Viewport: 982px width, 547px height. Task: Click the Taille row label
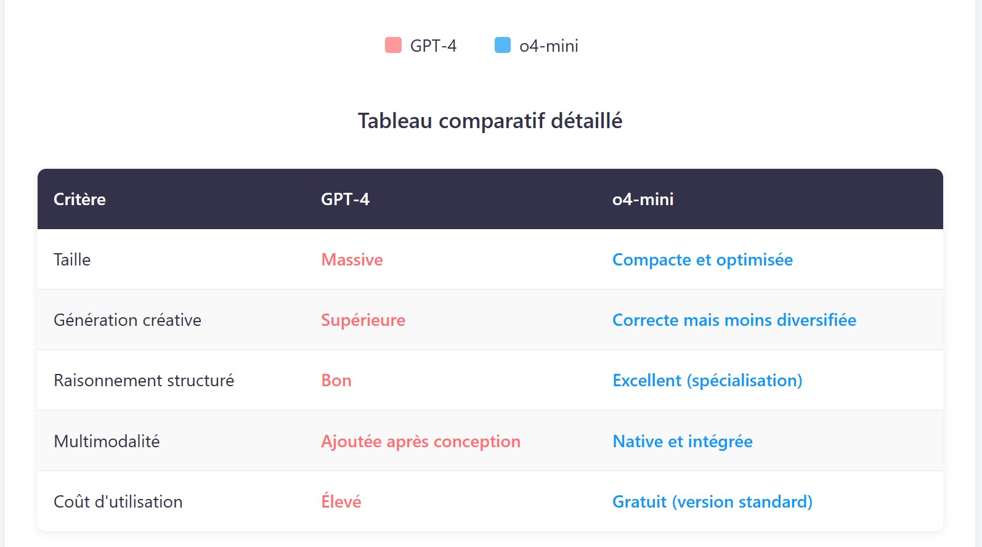[72, 260]
